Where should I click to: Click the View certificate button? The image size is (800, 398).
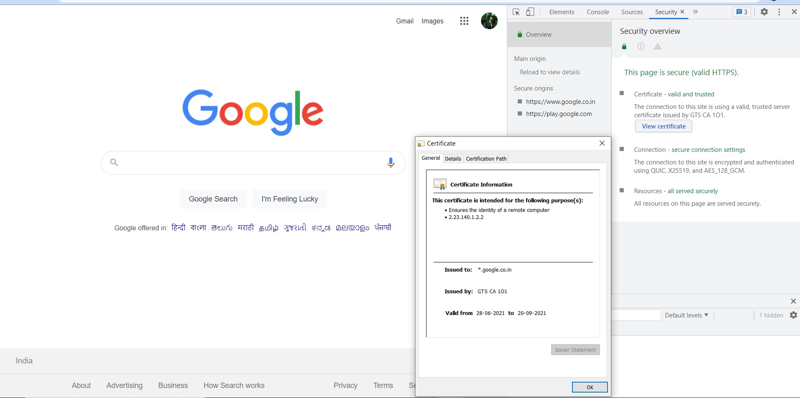663,126
